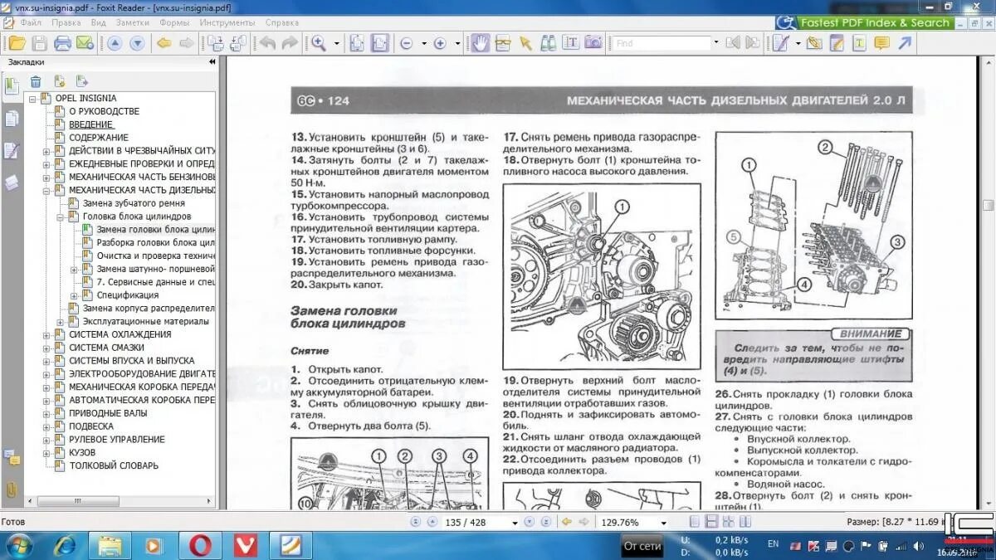Click the Open file folder icon
The width and height of the screenshot is (996, 560).
pyautogui.click(x=17, y=43)
